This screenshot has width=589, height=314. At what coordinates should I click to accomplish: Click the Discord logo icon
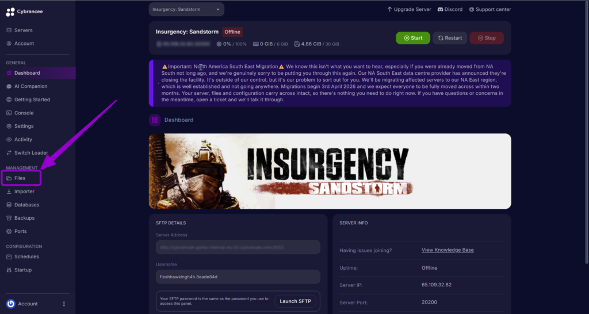(x=440, y=9)
